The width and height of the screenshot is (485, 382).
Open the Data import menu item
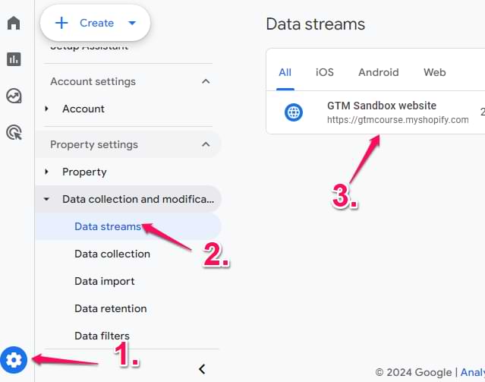[105, 281]
